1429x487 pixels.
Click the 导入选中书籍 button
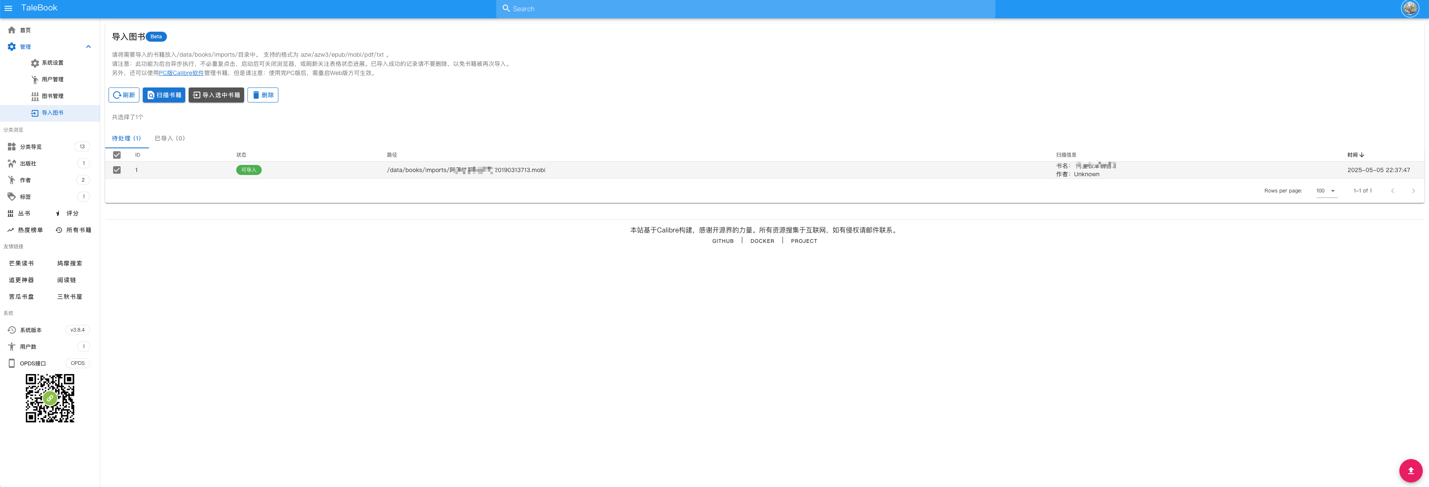click(x=216, y=95)
